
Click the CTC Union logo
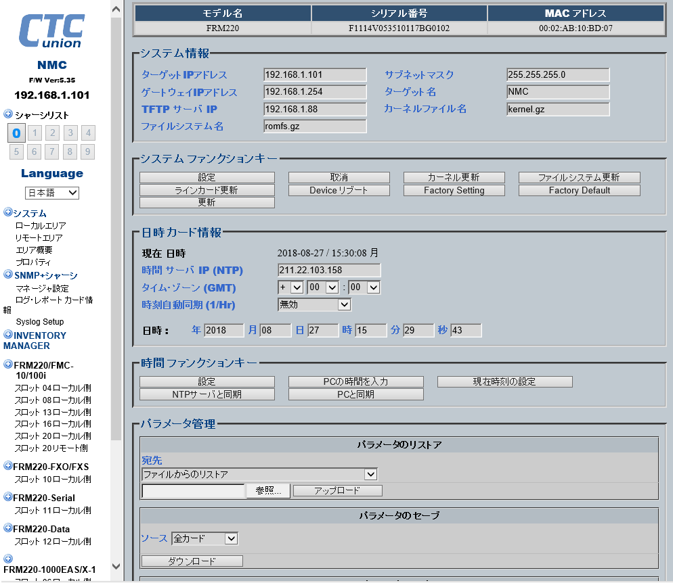(51, 31)
